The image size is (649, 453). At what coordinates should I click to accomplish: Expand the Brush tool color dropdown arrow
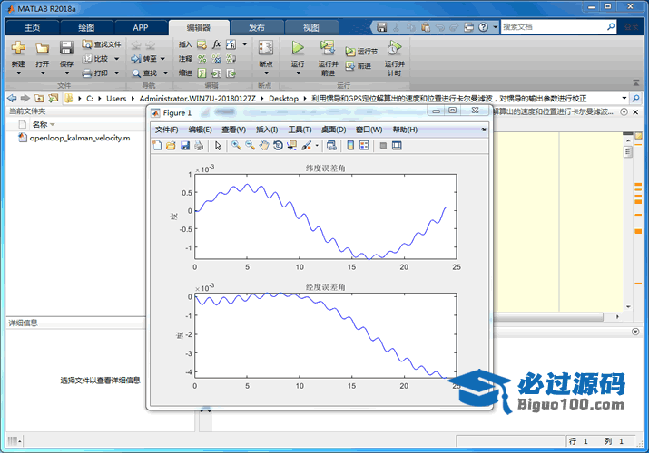[x=317, y=145]
